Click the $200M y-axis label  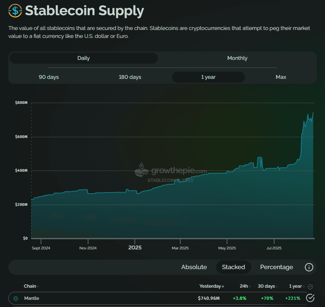click(21, 205)
